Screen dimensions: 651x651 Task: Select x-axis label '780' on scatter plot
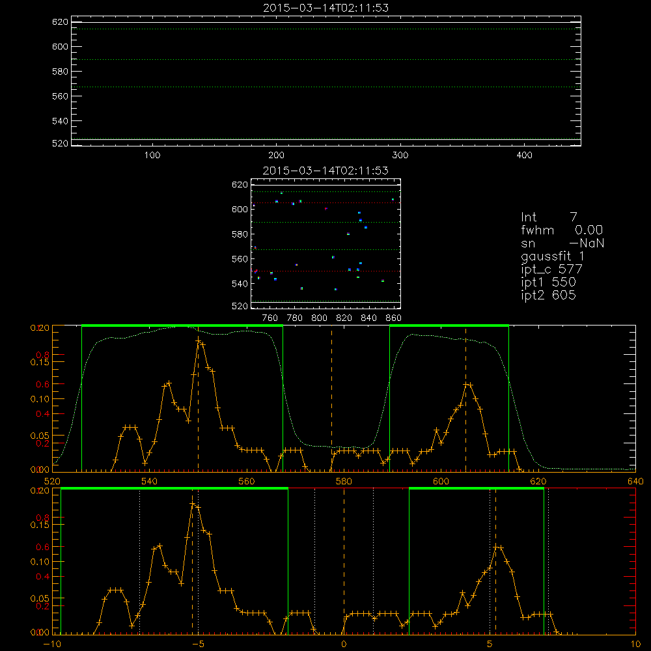(295, 318)
